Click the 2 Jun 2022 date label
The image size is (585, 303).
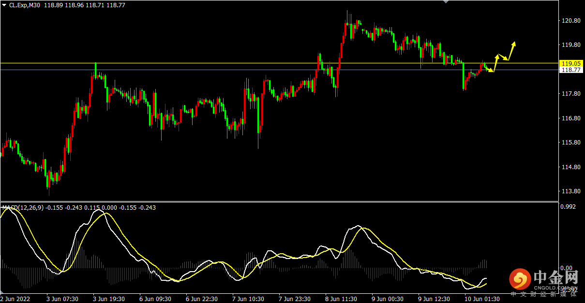[16, 299]
